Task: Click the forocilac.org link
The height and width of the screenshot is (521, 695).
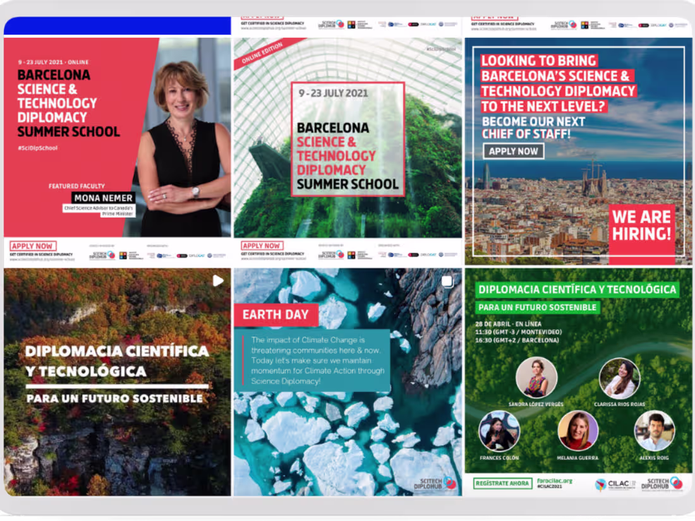Action: (555, 481)
